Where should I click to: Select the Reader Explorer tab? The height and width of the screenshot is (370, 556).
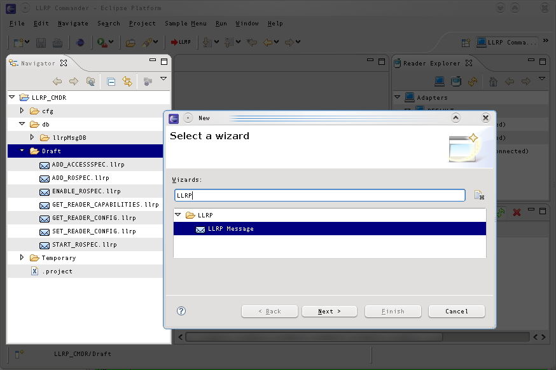431,64
